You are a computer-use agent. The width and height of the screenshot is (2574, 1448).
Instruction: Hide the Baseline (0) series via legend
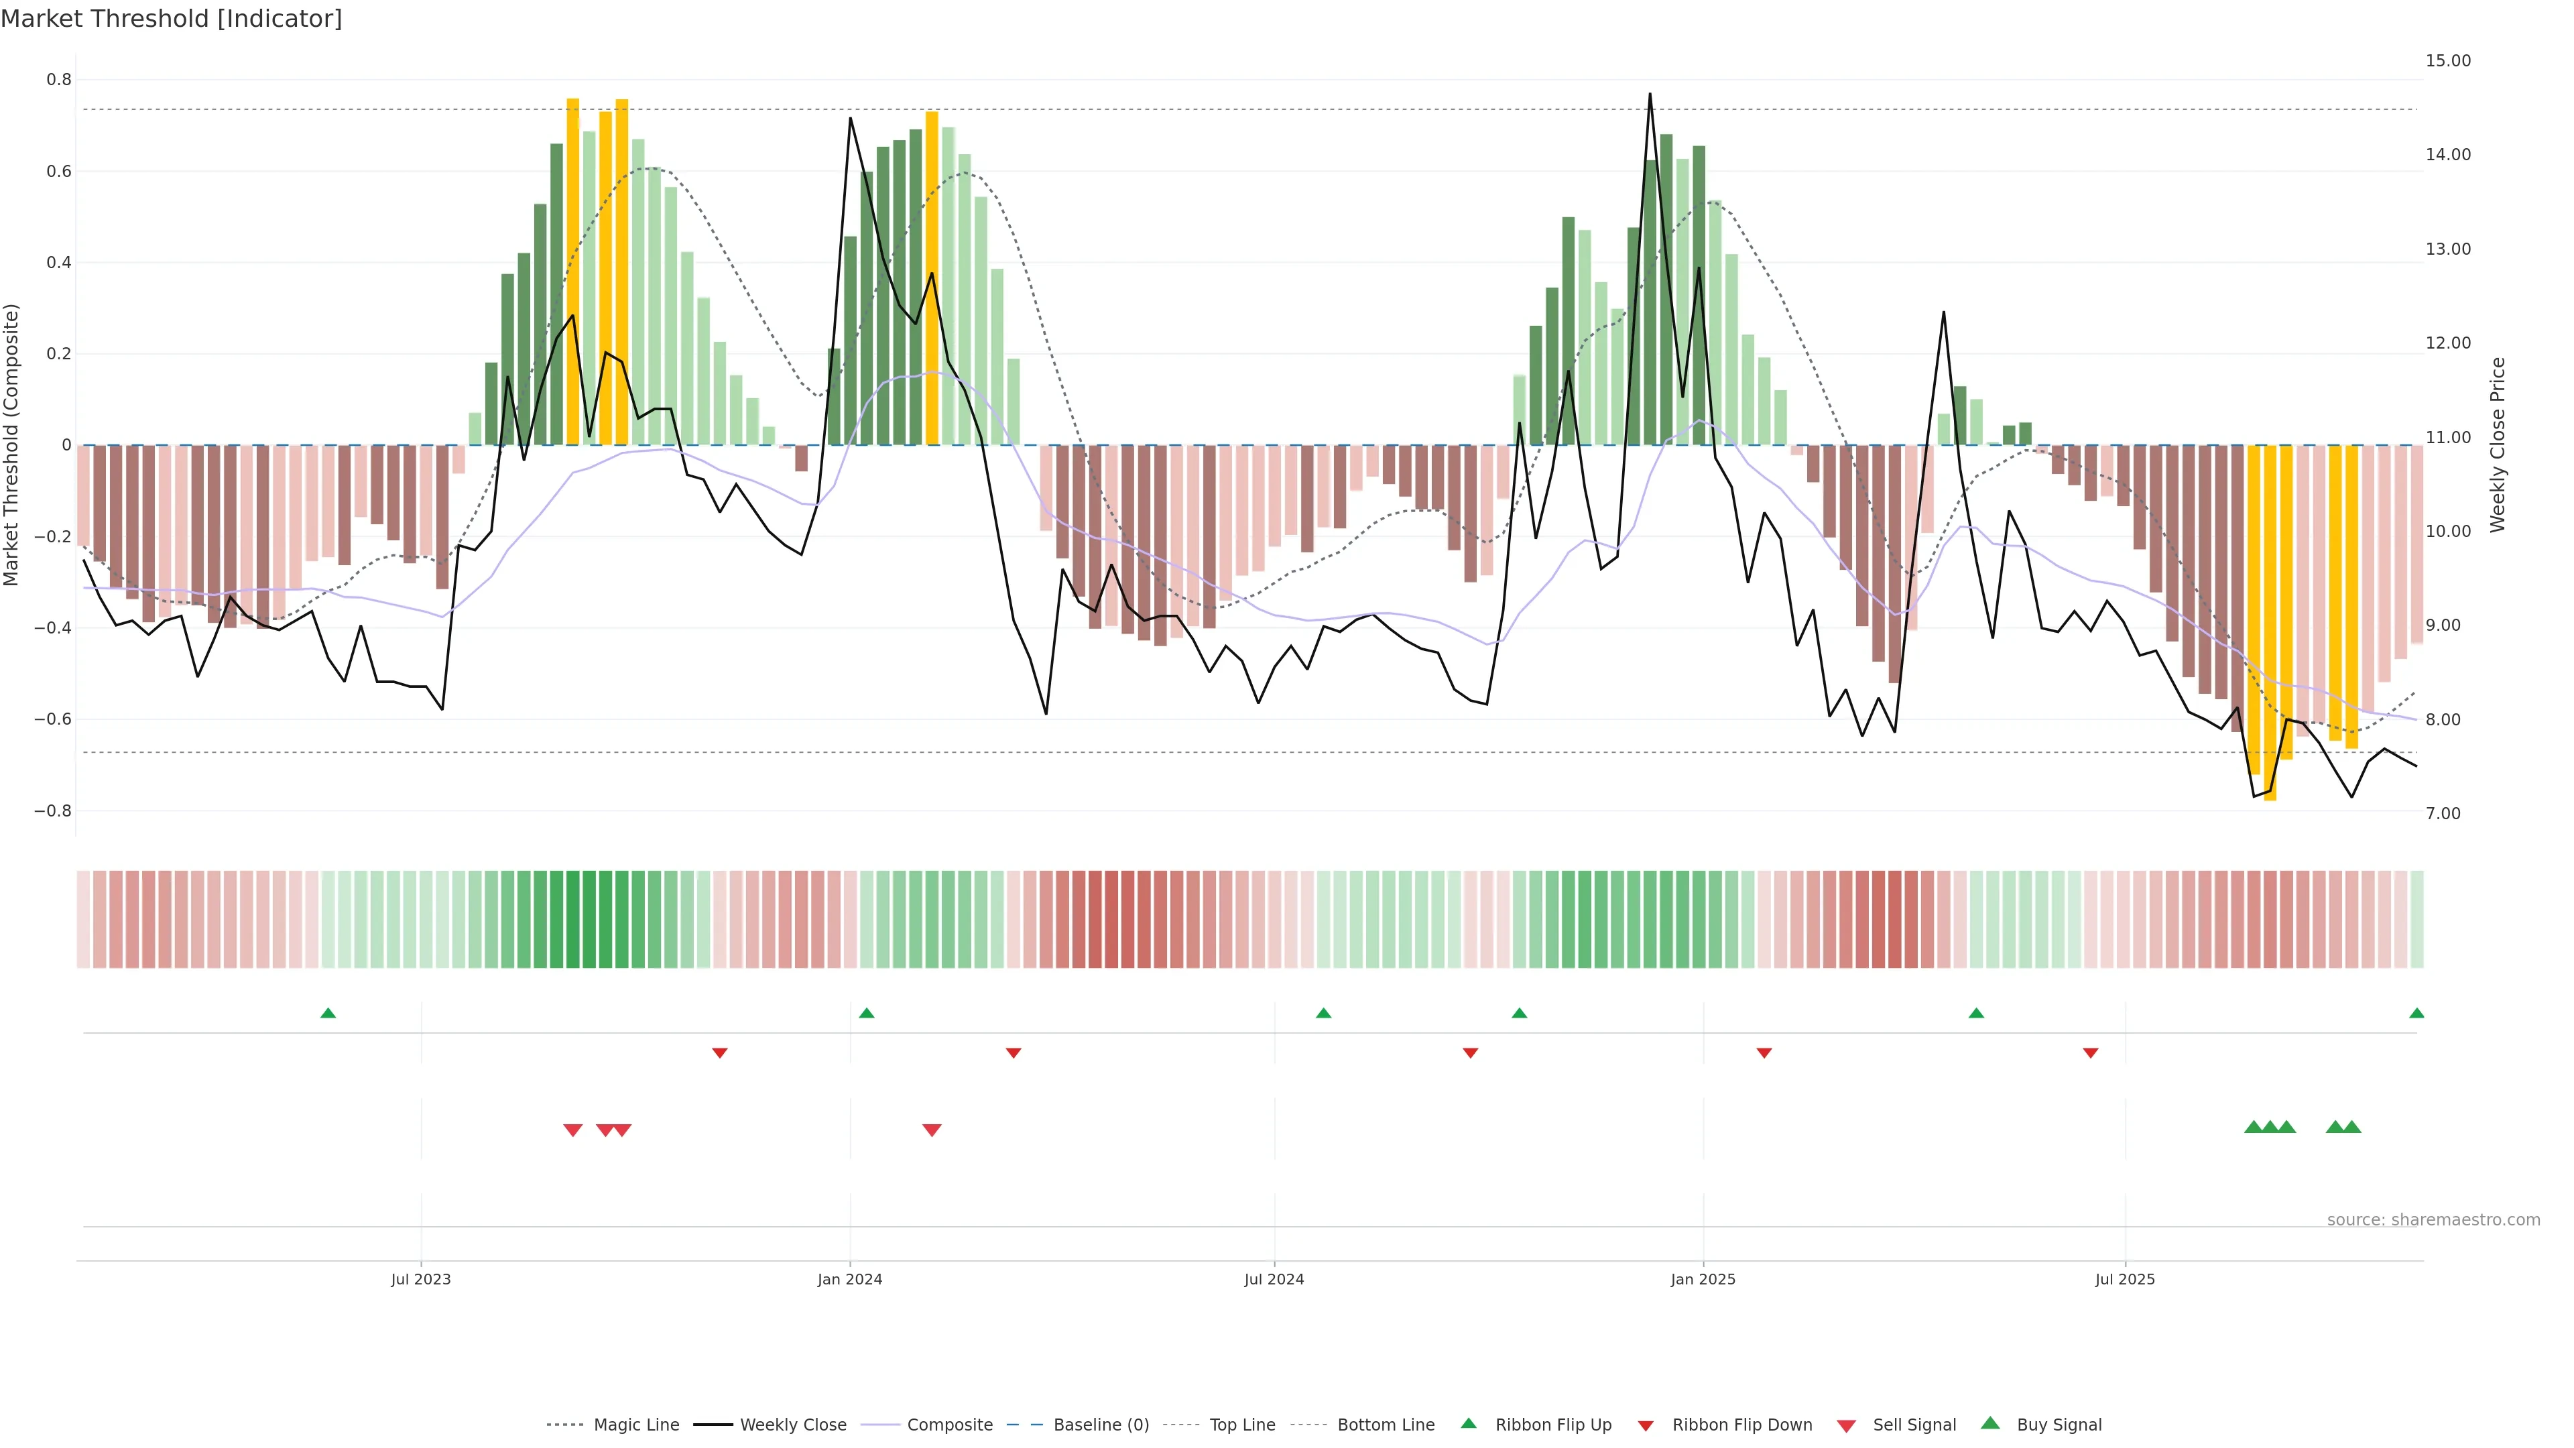1101,1425
